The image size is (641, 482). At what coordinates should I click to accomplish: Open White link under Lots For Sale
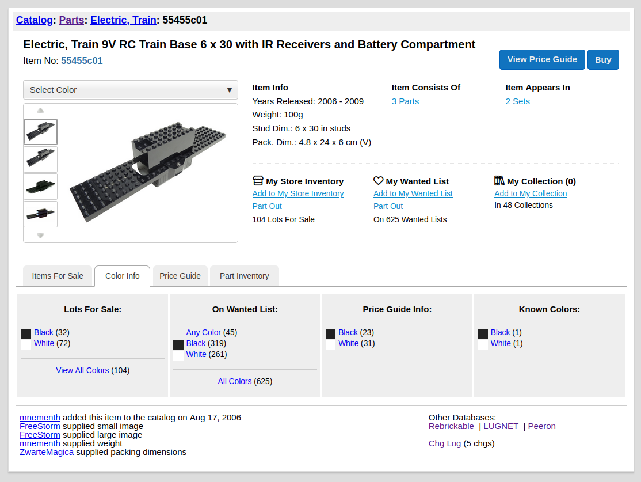point(44,343)
